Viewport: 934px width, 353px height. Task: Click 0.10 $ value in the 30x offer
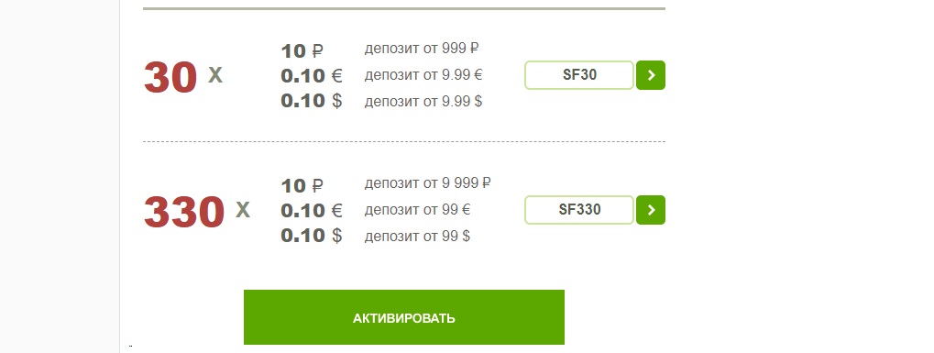point(312,101)
